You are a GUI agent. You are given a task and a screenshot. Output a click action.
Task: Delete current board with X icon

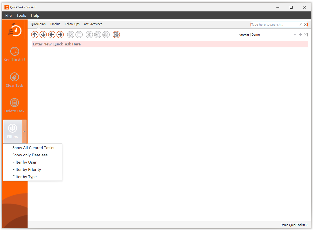click(x=305, y=35)
